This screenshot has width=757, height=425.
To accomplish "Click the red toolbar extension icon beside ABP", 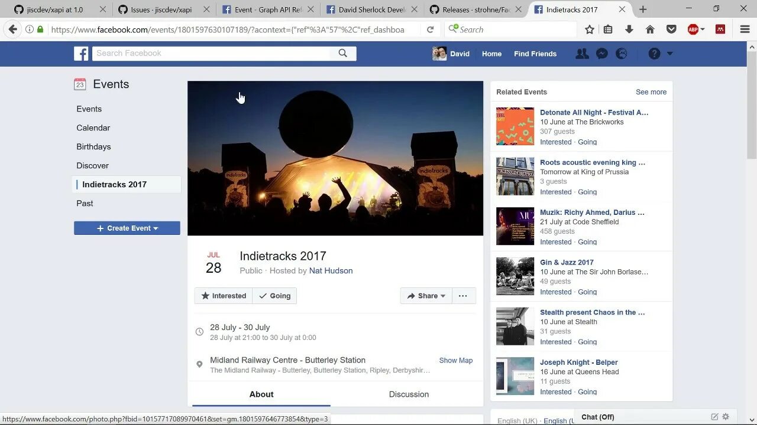I will pyautogui.click(x=720, y=30).
